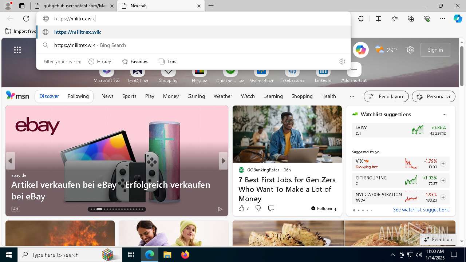The height and width of the screenshot is (262, 466).
Task: Launch Firefox from taskbar
Action: [185, 255]
